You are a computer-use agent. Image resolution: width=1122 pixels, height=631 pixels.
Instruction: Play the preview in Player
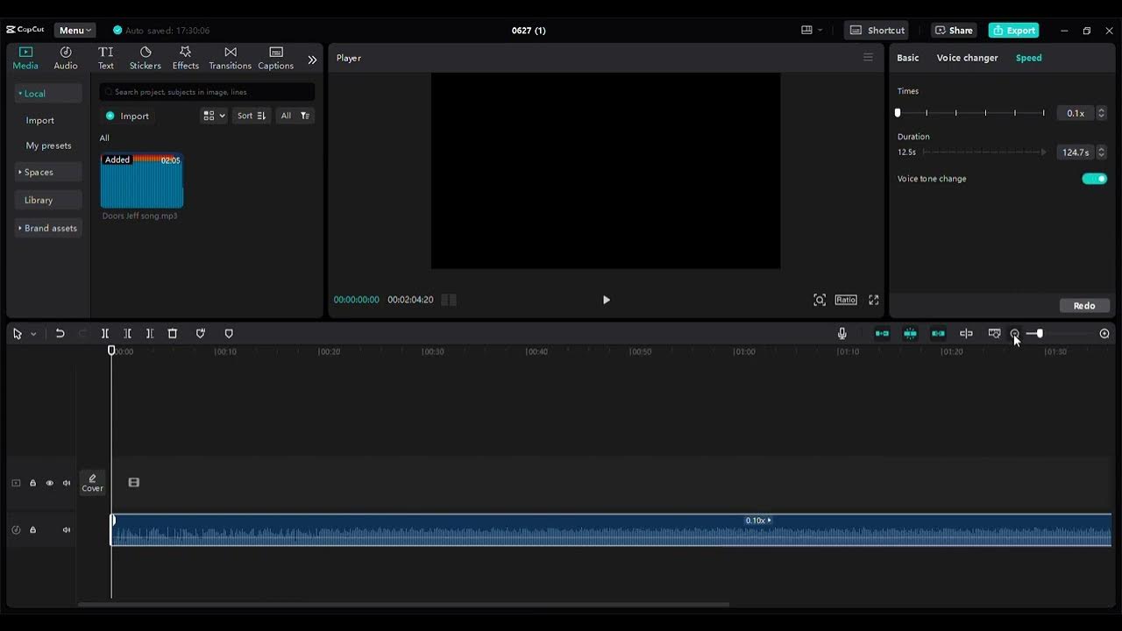click(606, 300)
